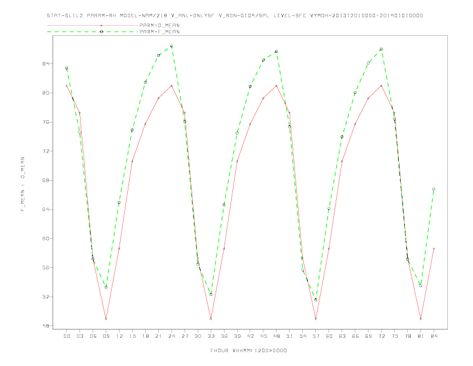This screenshot has height=366, width=473.
Task: Click x-axis forecast hour label 75
Action: pos(395,336)
